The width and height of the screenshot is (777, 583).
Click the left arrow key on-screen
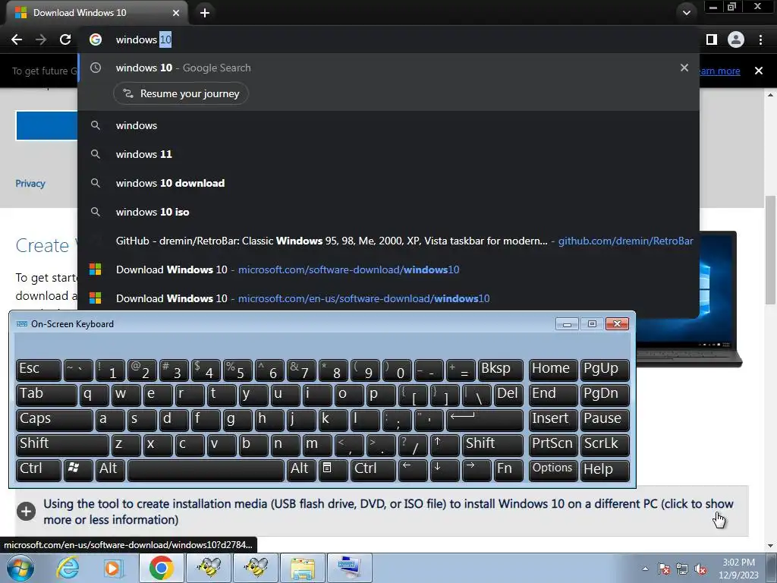pyautogui.click(x=412, y=470)
